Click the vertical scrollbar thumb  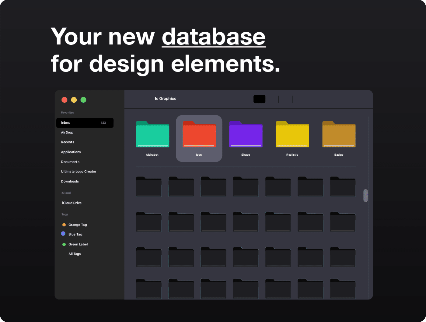point(365,196)
